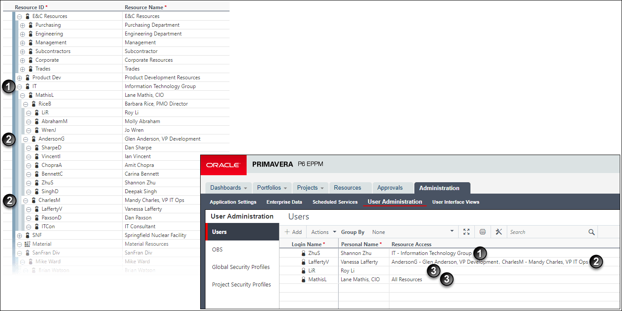The width and height of the screenshot is (622, 311).
Task: Add a new user
Action: (293, 232)
